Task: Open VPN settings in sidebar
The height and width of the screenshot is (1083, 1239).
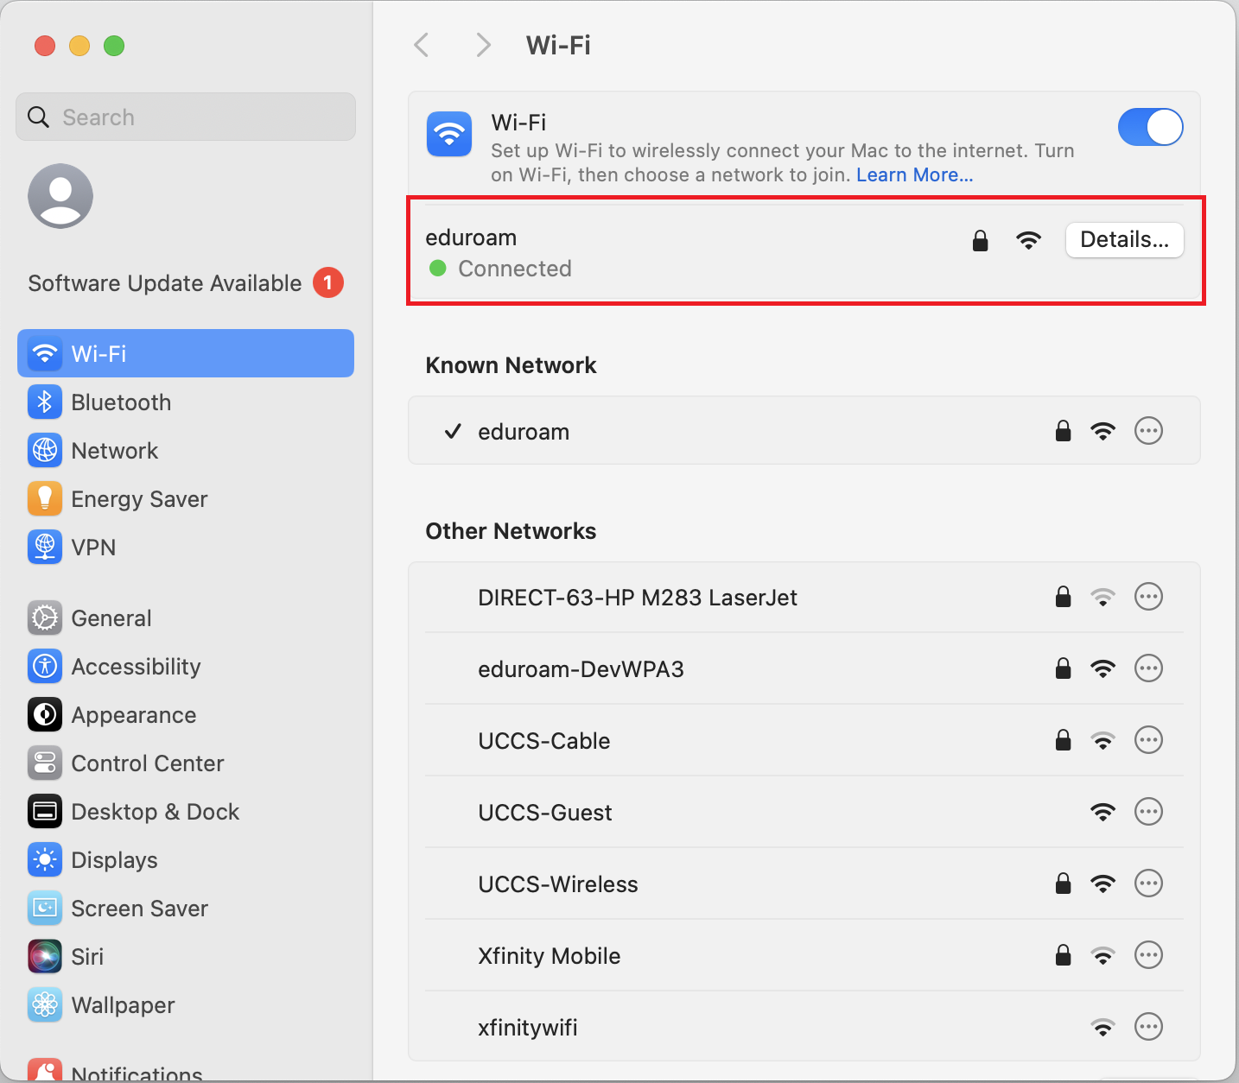Action: [x=186, y=548]
